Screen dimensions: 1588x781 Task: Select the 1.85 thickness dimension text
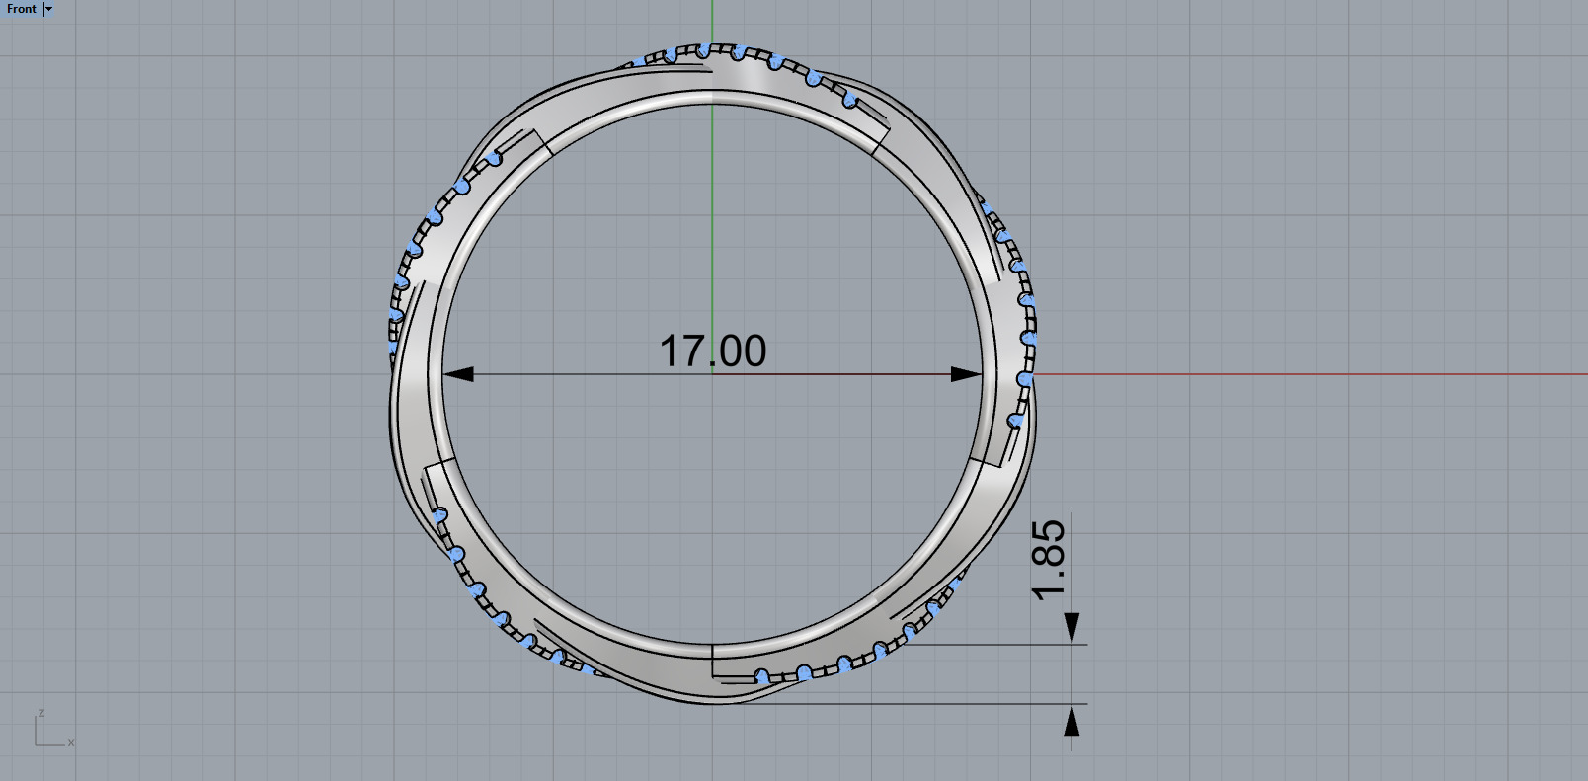pos(1048,559)
